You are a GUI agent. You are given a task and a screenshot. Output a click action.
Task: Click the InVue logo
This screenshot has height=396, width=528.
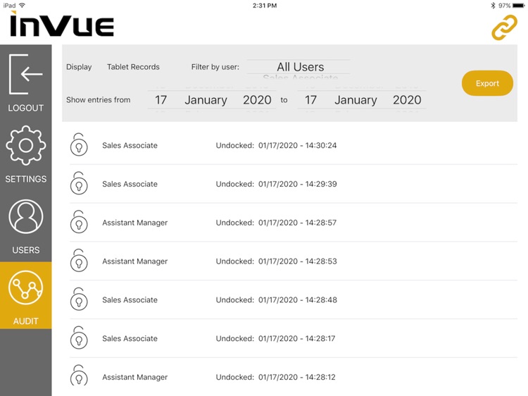tap(62, 24)
